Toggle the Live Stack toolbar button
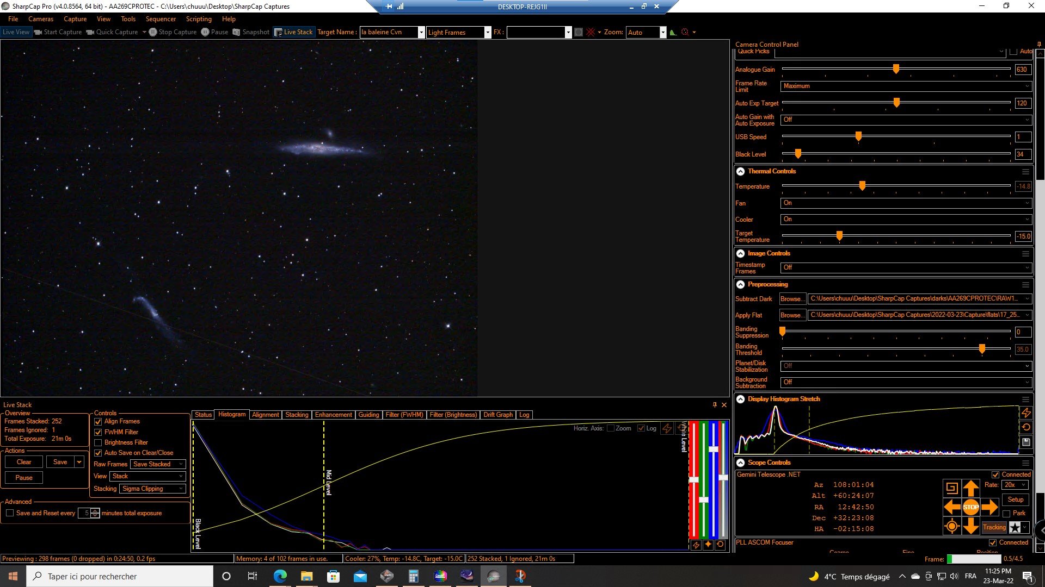The image size is (1045, 587). pyautogui.click(x=294, y=32)
